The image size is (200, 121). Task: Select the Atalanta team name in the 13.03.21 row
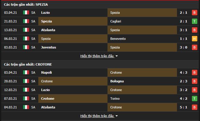click(48, 30)
